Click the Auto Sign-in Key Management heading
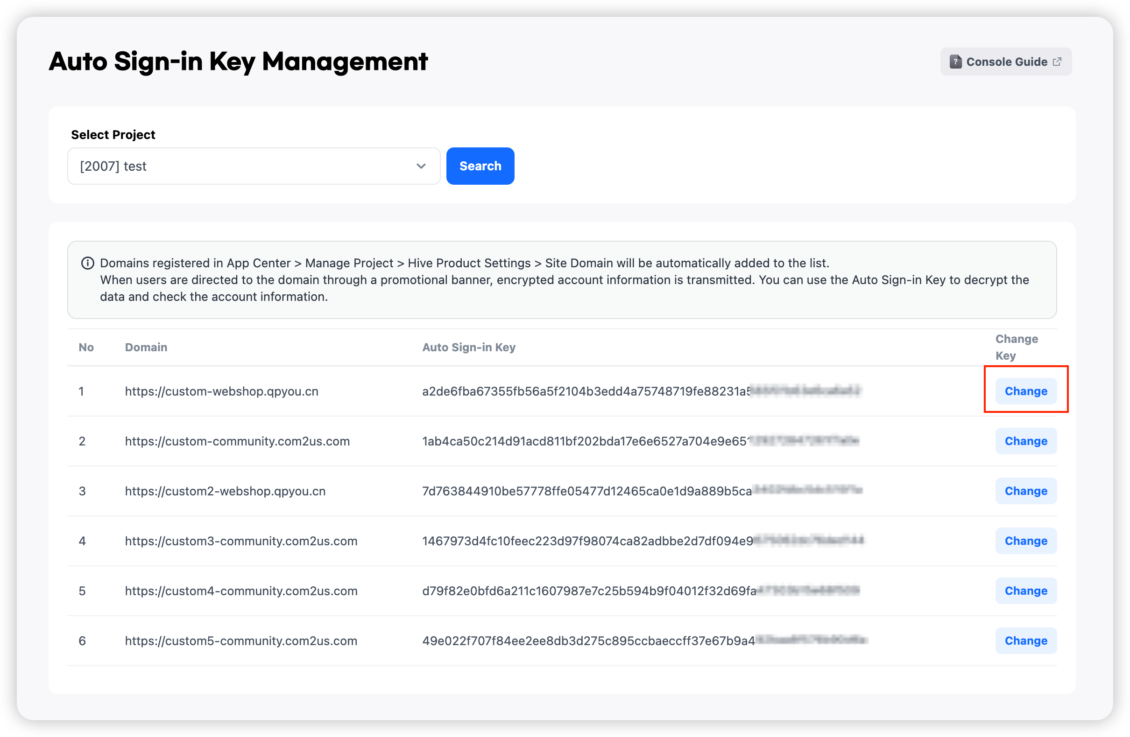The width and height of the screenshot is (1130, 737). (x=238, y=62)
